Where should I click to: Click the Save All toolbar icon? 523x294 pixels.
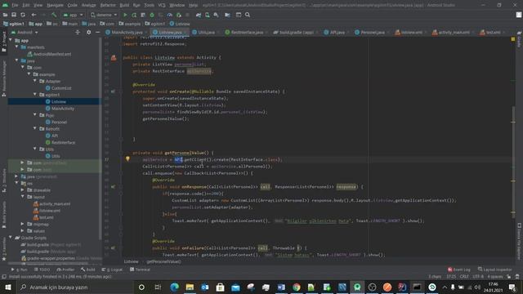tap(14, 15)
